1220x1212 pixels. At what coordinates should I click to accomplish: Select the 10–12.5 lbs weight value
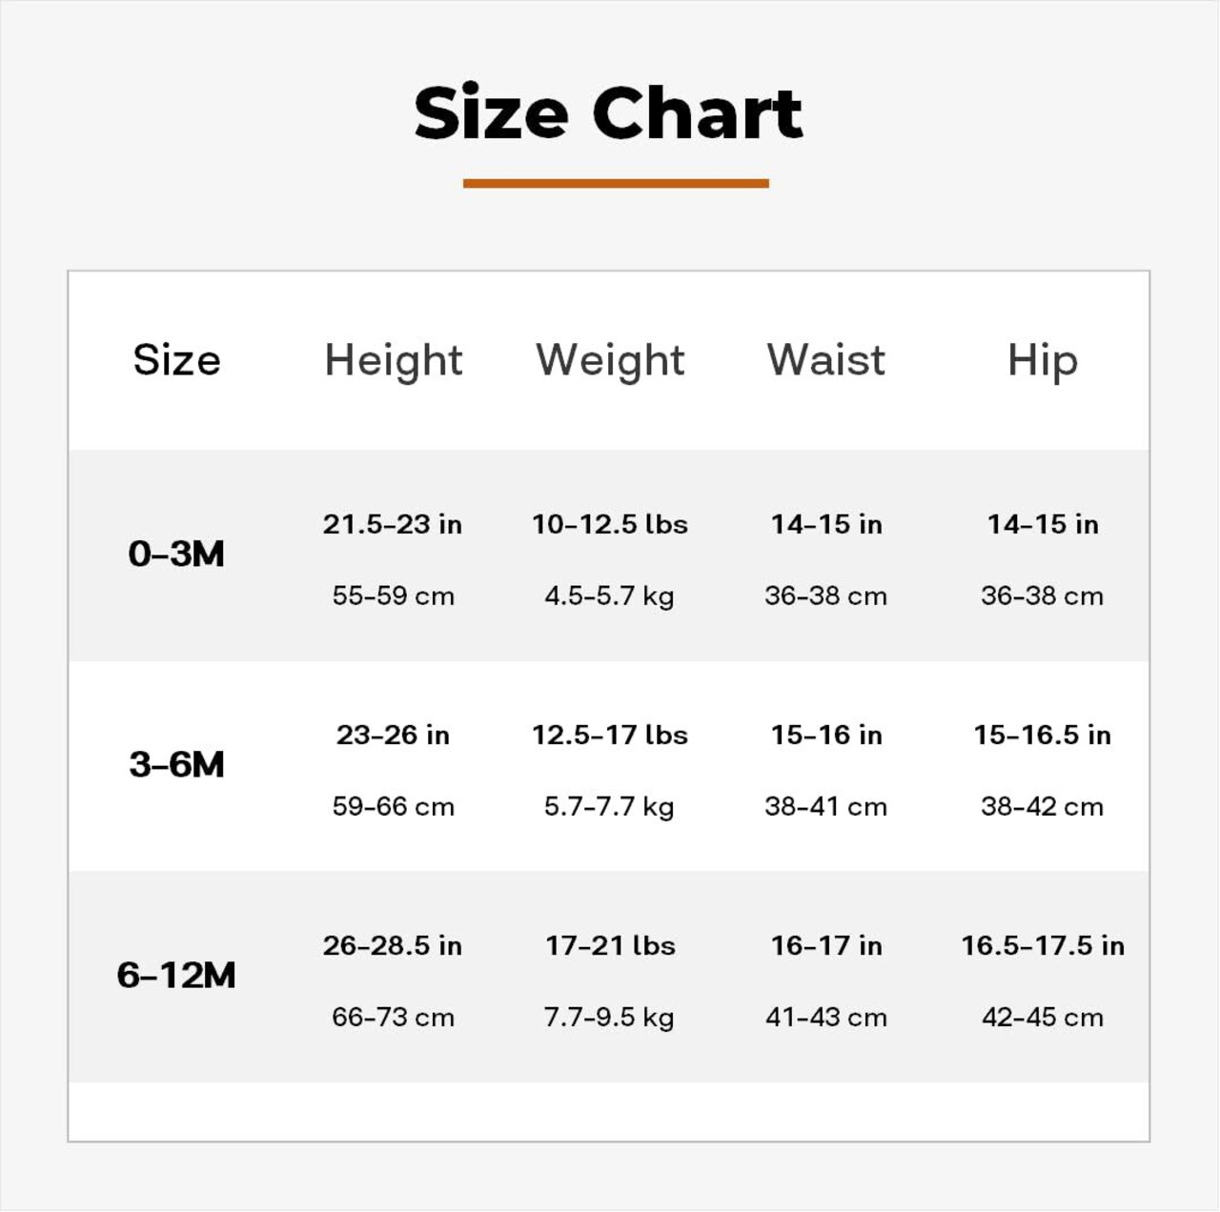[x=610, y=524]
